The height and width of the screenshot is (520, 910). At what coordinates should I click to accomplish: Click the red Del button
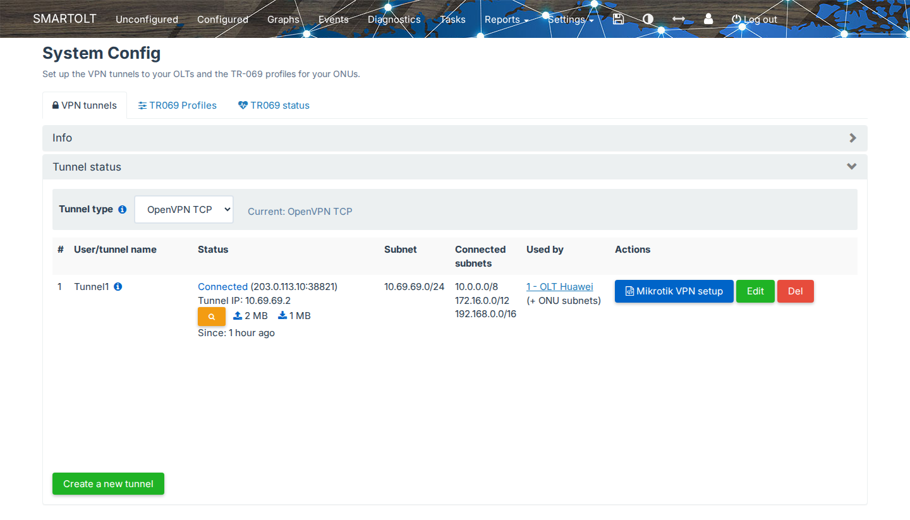pos(795,291)
